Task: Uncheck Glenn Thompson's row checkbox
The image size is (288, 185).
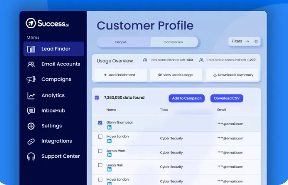Action: pos(100,123)
